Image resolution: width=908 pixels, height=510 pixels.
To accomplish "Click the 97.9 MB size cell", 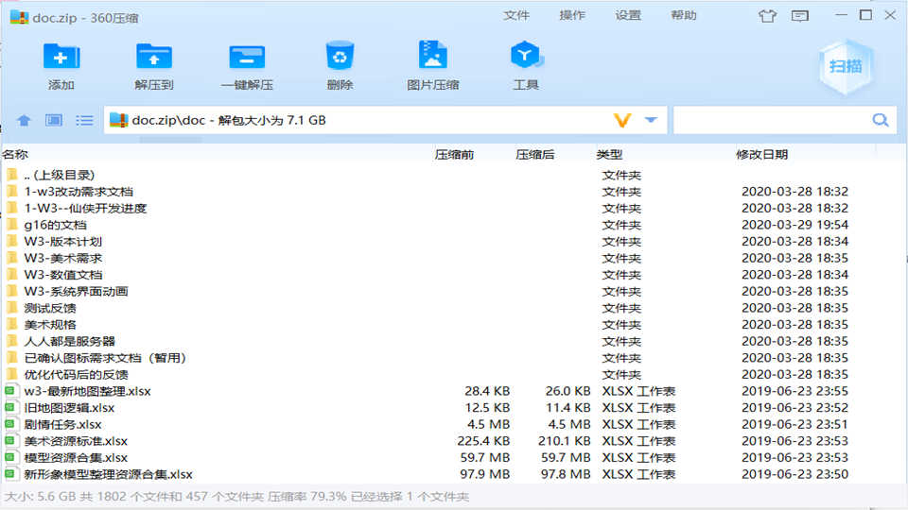I will pos(484,474).
